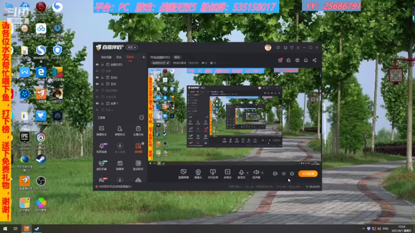Hide the 战国无双5 source layer
The width and height of the screenshot is (415, 233).
coord(97,64)
